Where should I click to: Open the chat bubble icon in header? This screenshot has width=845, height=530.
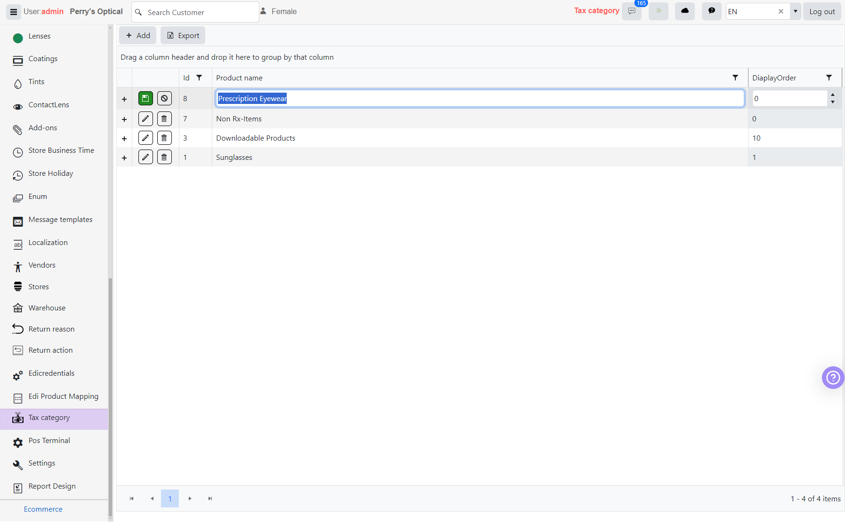coord(712,11)
